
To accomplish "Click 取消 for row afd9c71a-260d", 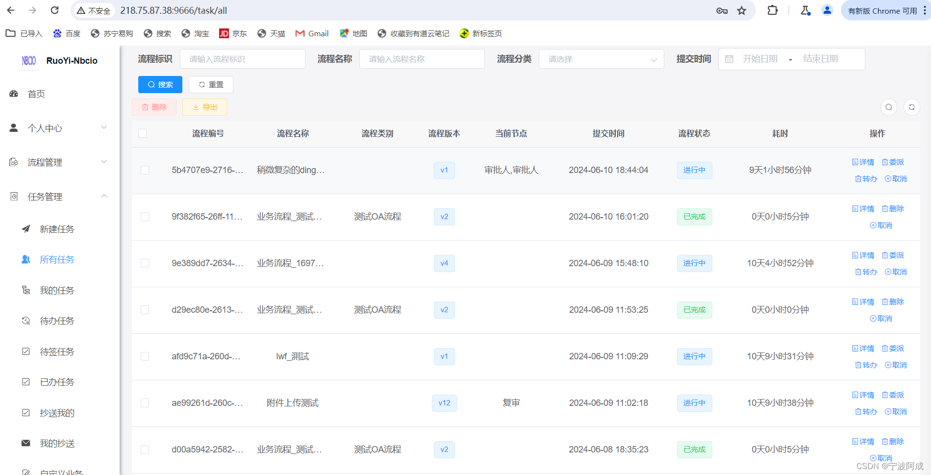I will pos(896,365).
